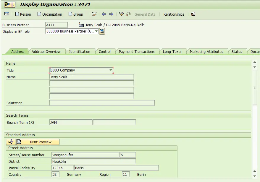Viewport: 260px width, 182px height.
Task: Click the Print Preview button
Action: 38,142
